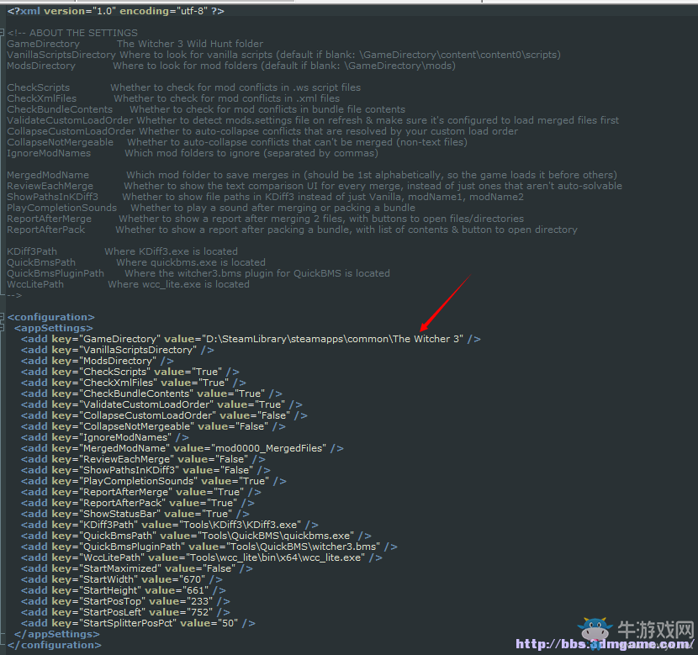Click the opening appSettings tag text
The height and width of the screenshot is (655, 698).
click(x=54, y=329)
